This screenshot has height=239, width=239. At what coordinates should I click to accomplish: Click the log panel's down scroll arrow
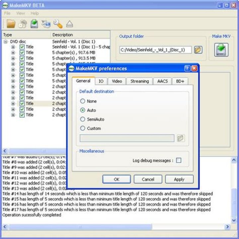234,220
